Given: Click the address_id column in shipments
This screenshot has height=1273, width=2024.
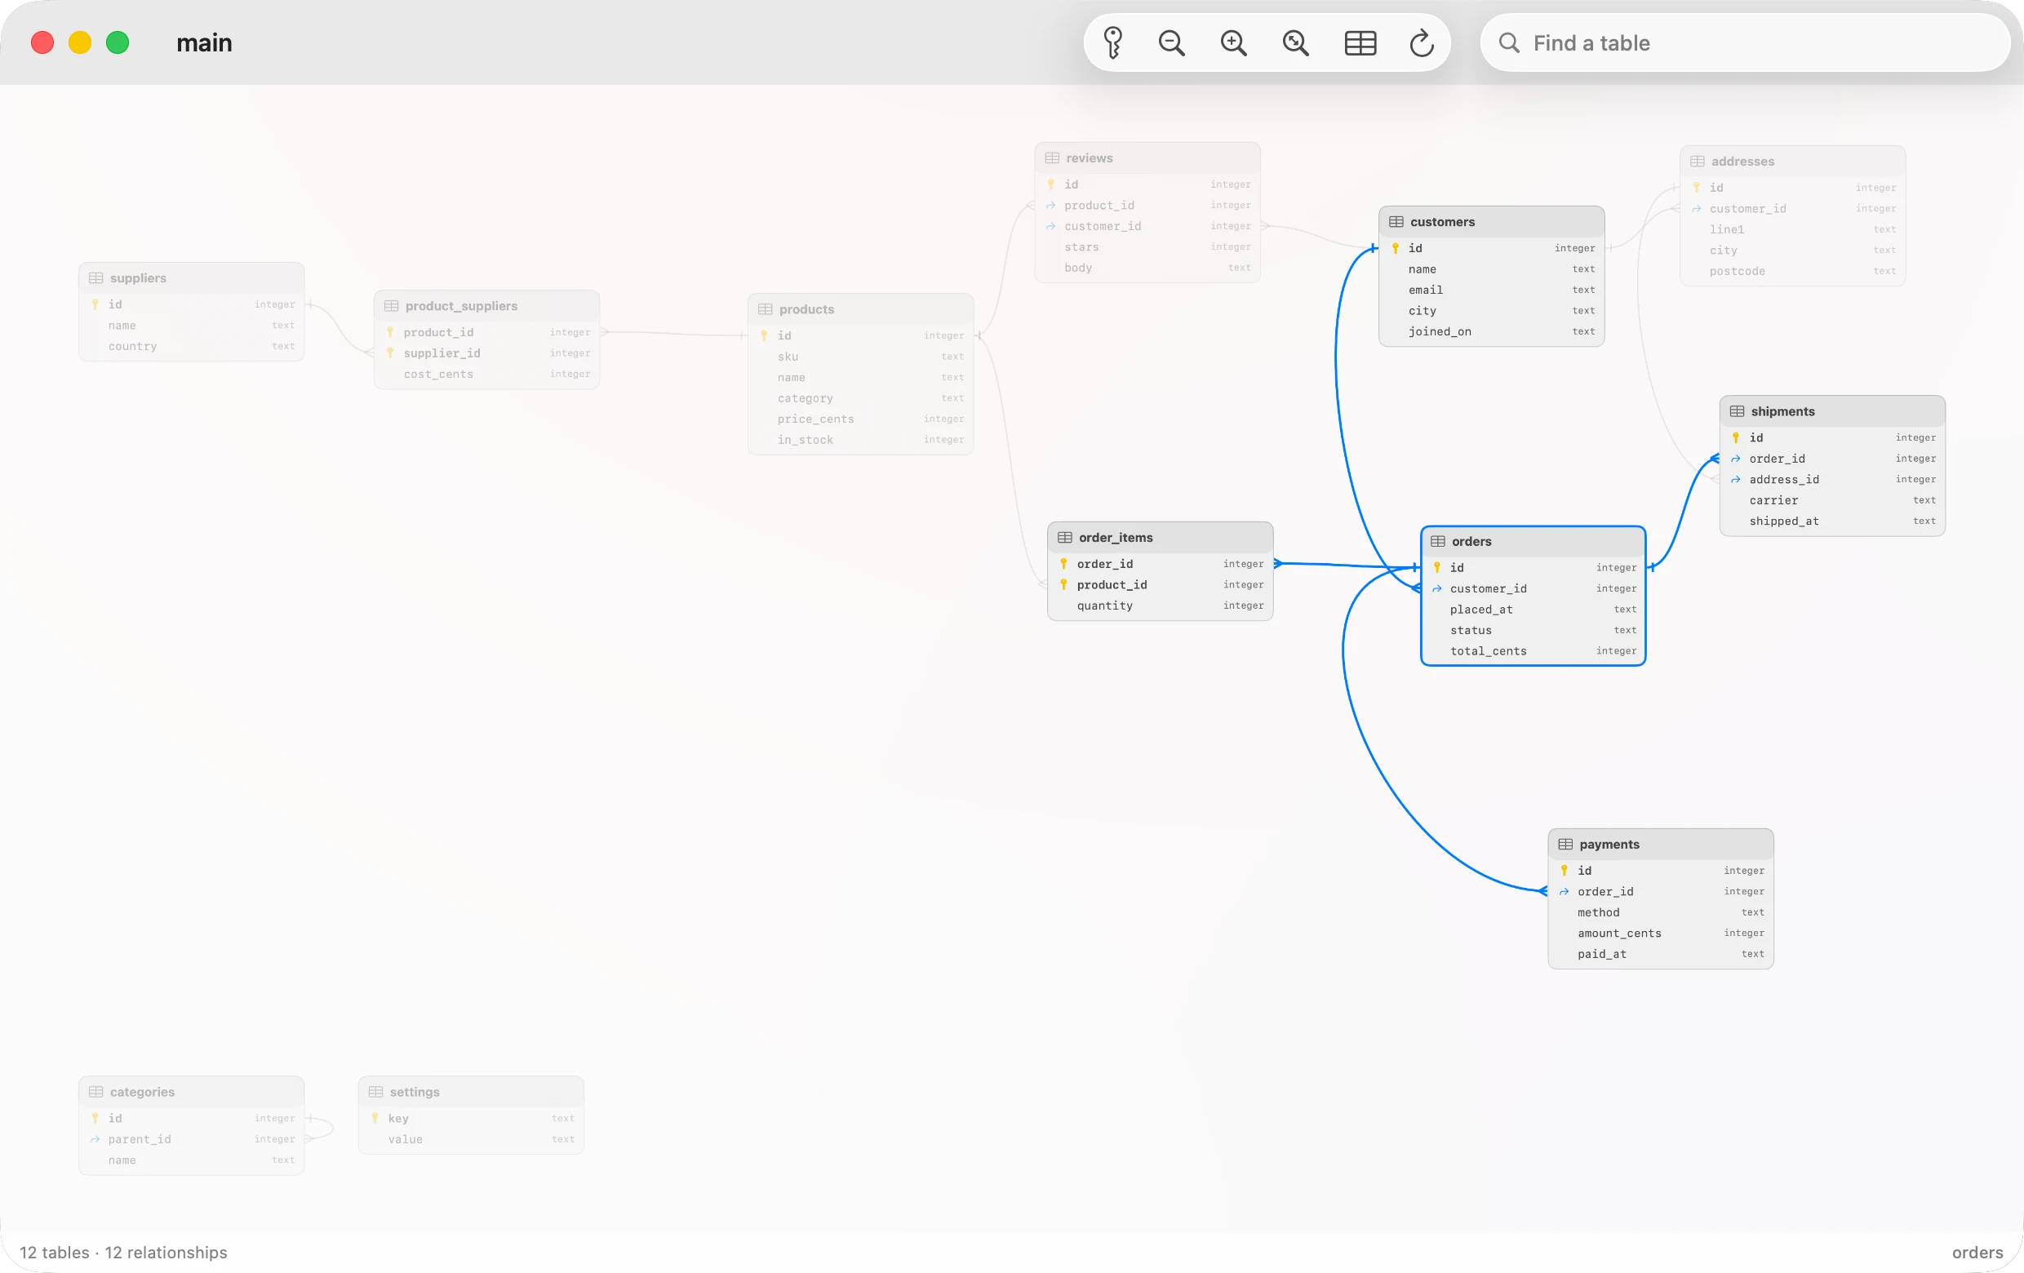Looking at the screenshot, I should 1832,480.
